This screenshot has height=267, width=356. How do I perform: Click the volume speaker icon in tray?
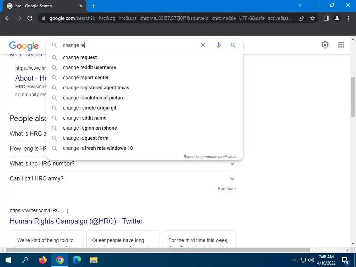[311, 260]
